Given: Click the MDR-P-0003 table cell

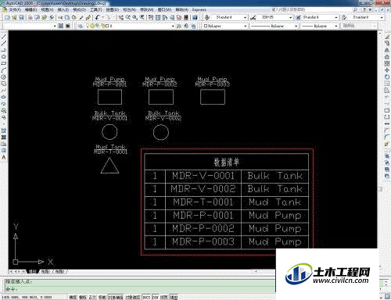Looking at the screenshot, I should (203, 242).
